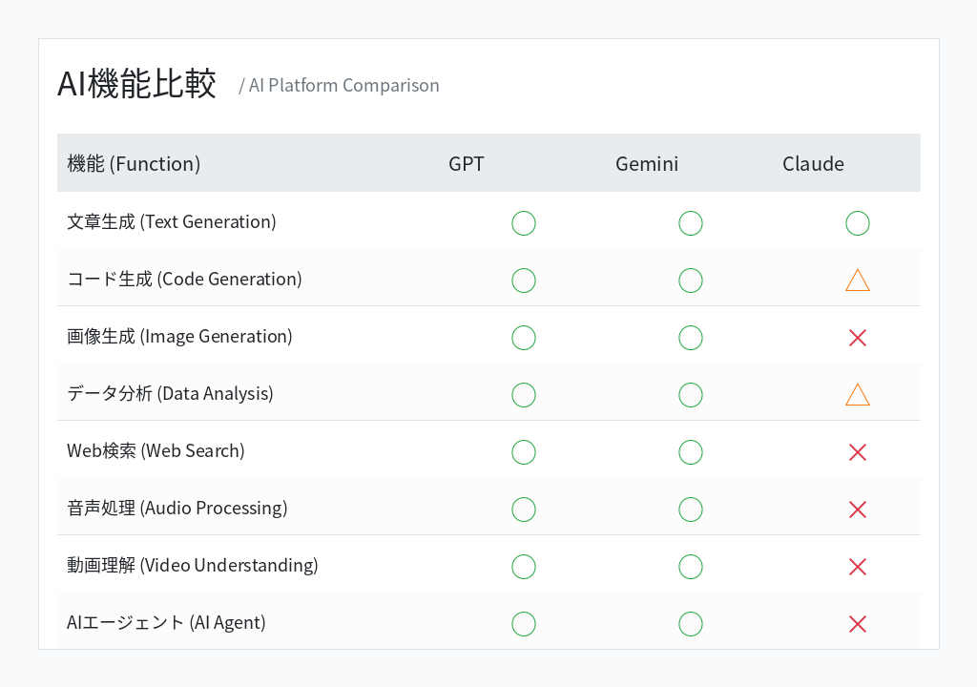This screenshot has width=977, height=687.
Task: Click the Claude triangle for Code Generation
Action: pyautogui.click(x=858, y=281)
